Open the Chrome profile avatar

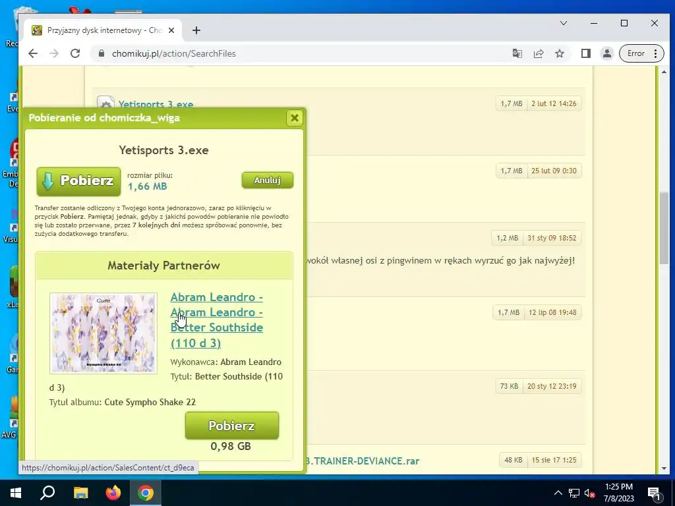(607, 53)
